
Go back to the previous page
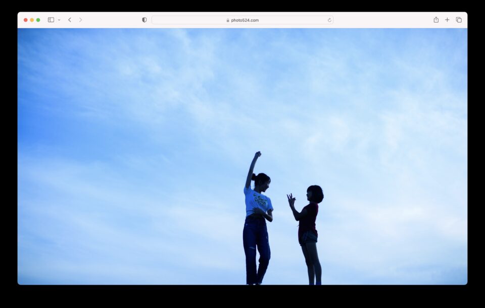70,20
